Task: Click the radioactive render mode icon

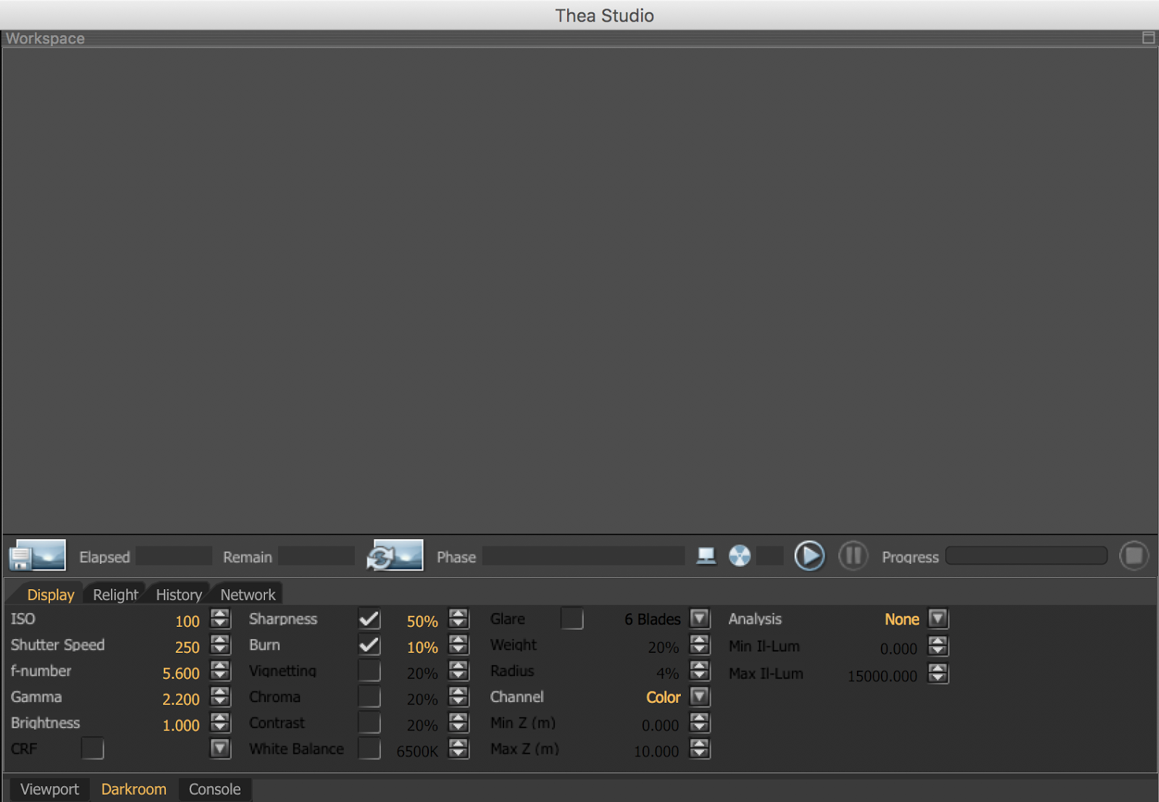Action: (740, 555)
